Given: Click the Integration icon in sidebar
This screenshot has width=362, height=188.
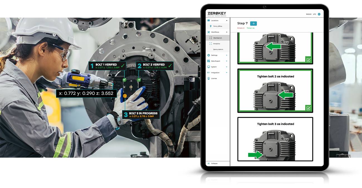Looking at the screenshot, I should pos(209,73).
